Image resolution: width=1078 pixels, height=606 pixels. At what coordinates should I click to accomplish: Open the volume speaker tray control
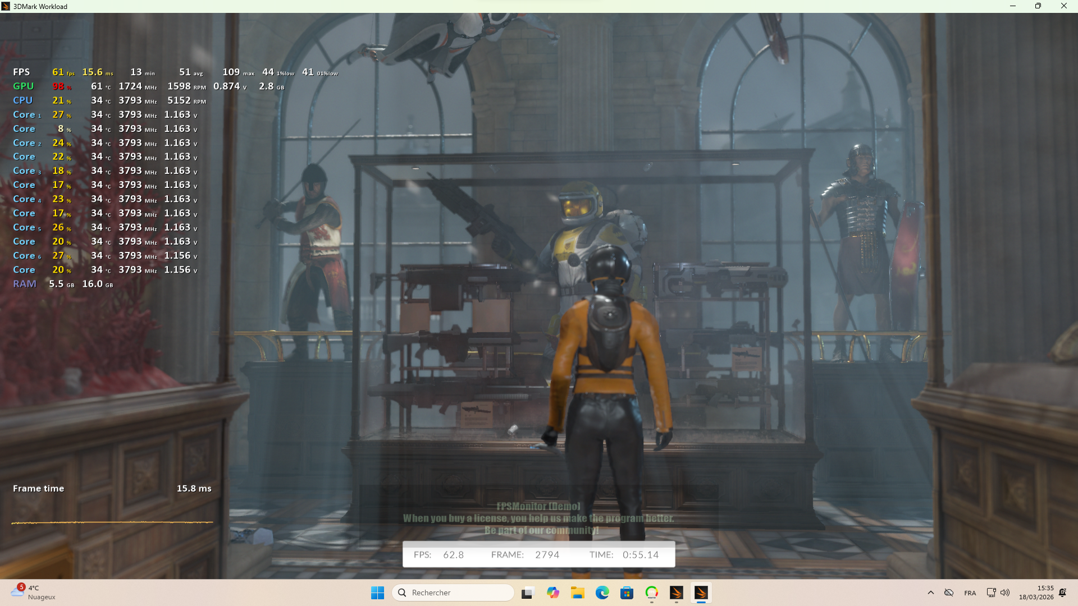(x=1005, y=593)
